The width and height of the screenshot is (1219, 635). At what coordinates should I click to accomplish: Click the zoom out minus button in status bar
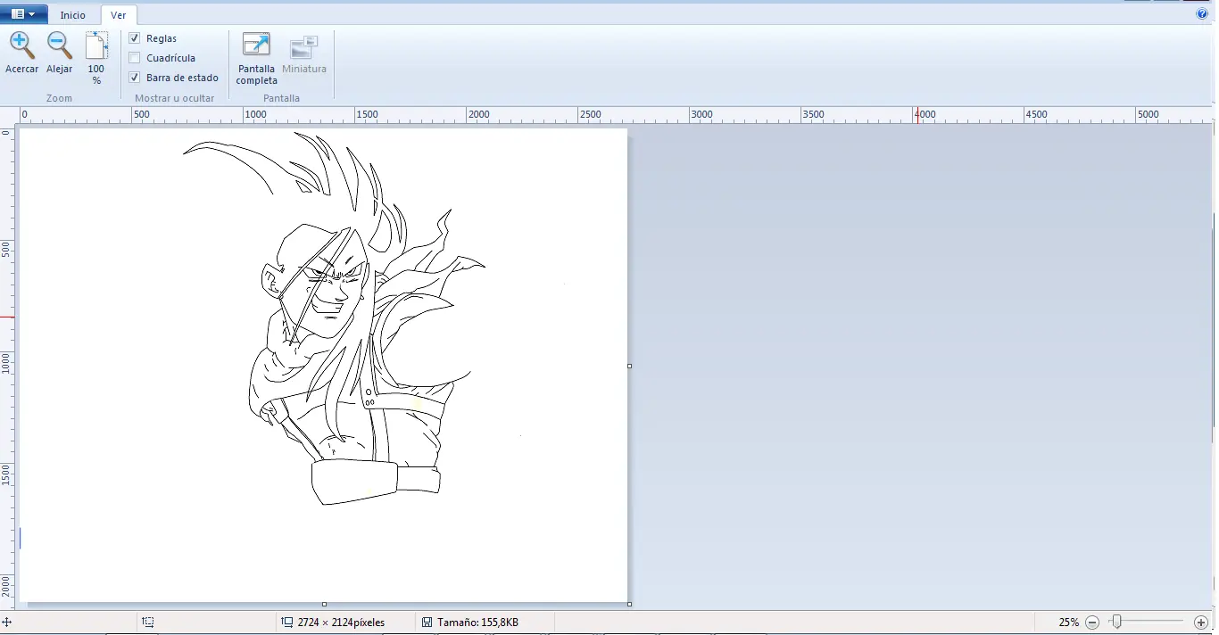1091,623
